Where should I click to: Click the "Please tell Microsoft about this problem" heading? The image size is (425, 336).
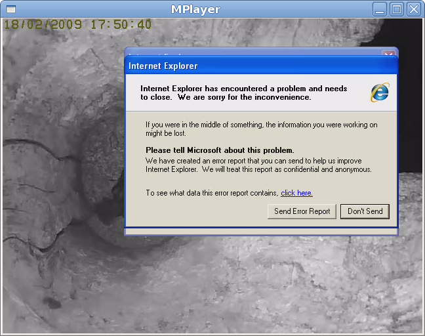(220, 150)
